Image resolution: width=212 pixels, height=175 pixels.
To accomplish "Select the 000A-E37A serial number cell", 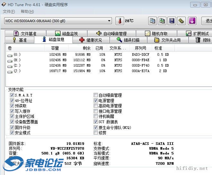I will (x=140, y=71).
